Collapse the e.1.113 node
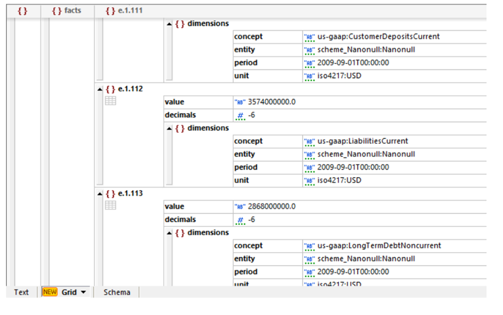The width and height of the screenshot is (503, 315). pos(99,194)
